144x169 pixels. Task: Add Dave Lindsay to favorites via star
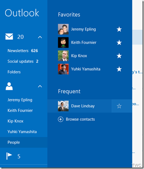point(119,106)
